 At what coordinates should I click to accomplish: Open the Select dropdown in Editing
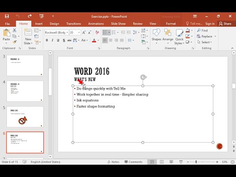[205, 42]
